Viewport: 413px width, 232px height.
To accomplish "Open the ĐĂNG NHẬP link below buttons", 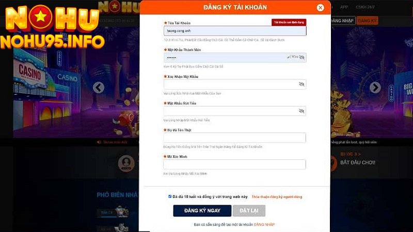I will (264, 224).
